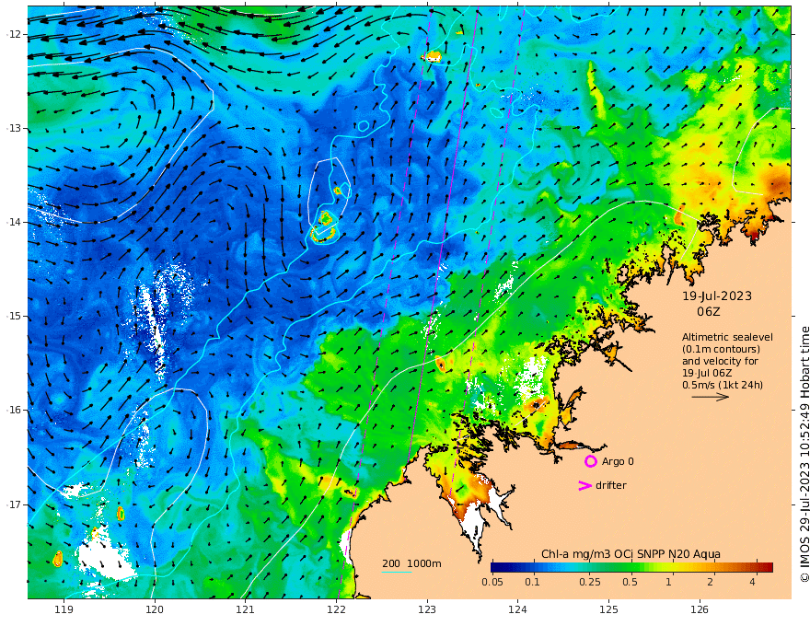Click latitude axis label '-14'
Screen dimensions: 810x626
pyautogui.click(x=13, y=222)
